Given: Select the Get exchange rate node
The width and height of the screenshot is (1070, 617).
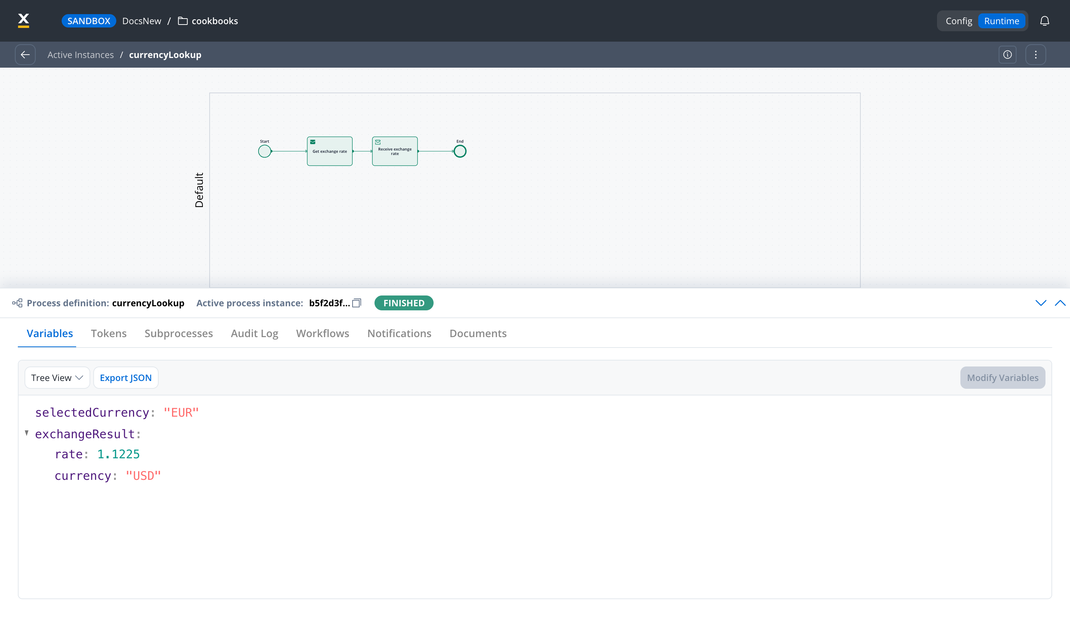Looking at the screenshot, I should 330,151.
